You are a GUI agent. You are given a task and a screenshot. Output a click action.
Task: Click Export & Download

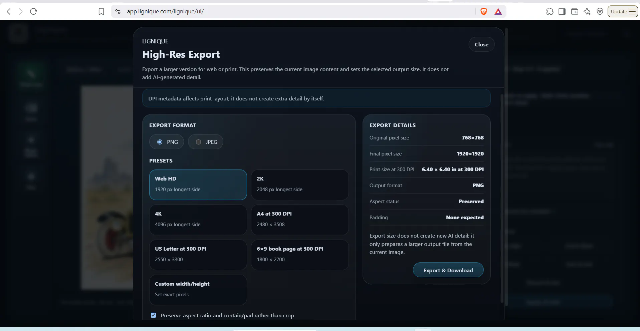click(x=448, y=270)
